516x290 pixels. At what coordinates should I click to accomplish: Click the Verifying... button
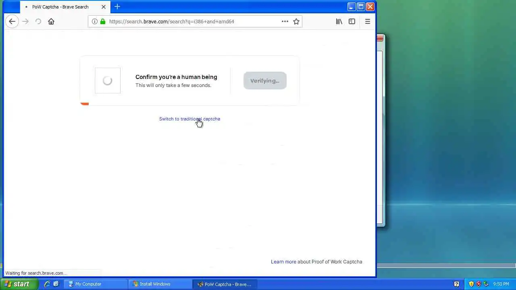[x=265, y=81]
